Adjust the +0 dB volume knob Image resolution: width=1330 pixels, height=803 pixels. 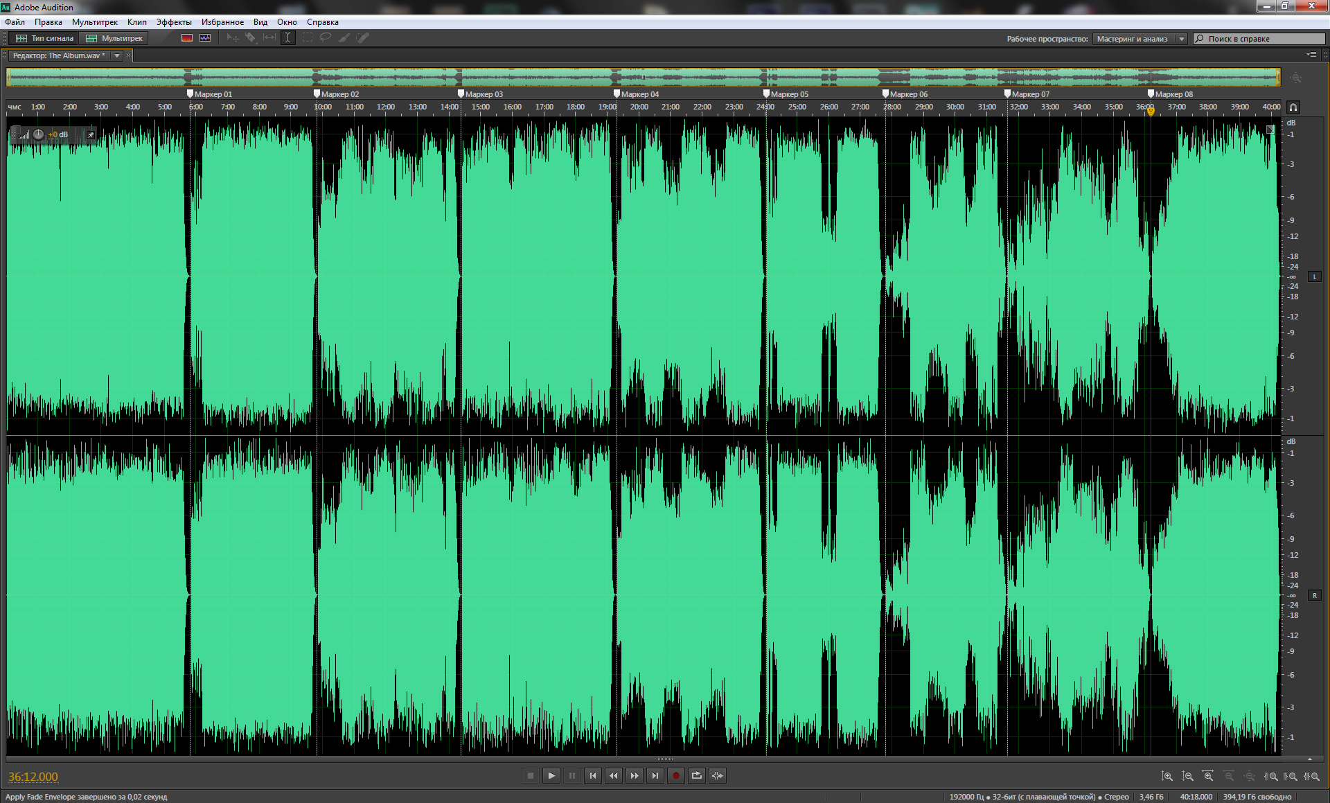[x=39, y=134]
